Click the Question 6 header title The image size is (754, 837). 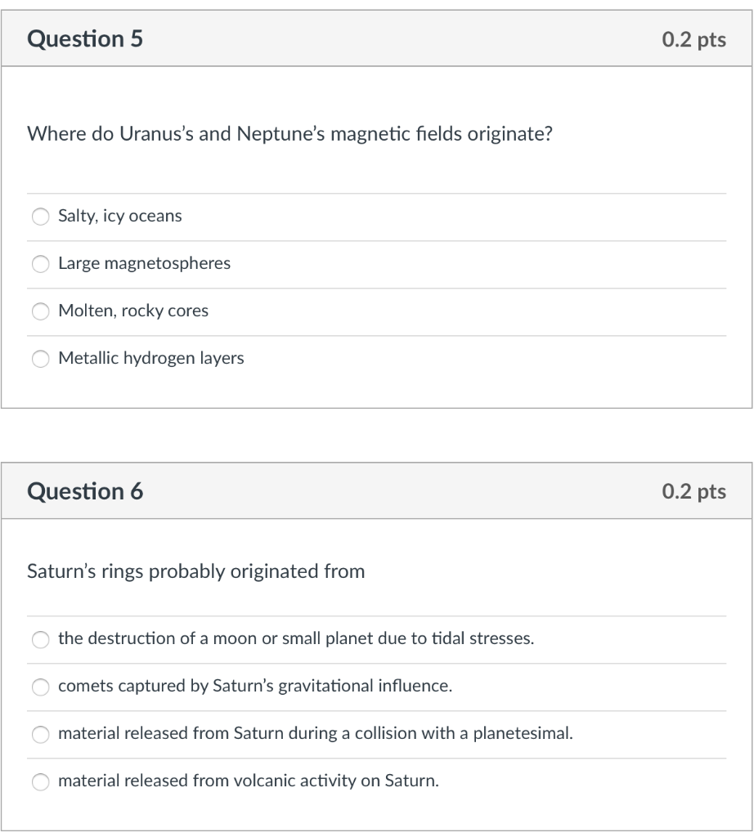pos(85,491)
